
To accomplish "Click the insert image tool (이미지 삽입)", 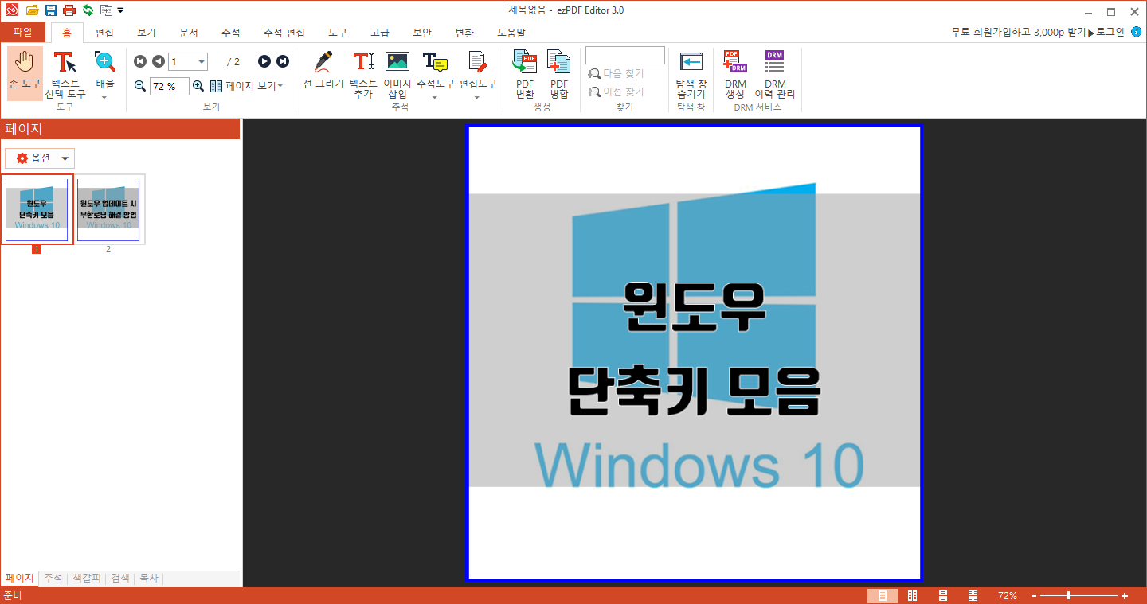I will [397, 73].
